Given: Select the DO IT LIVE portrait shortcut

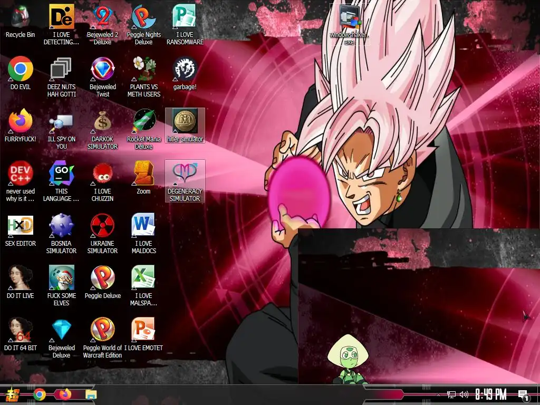Looking at the screenshot, I should pyautogui.click(x=21, y=283).
